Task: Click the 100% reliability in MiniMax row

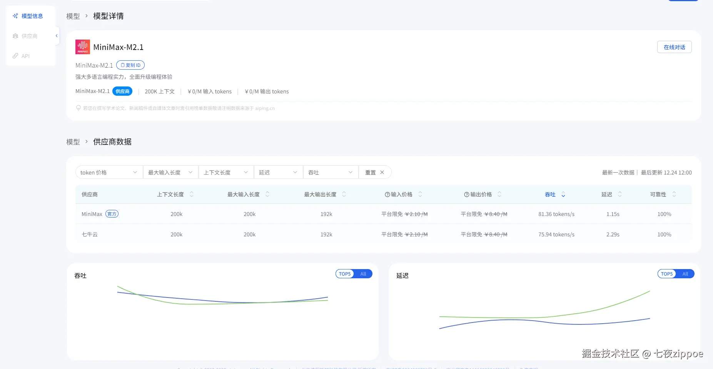Action: coord(664,214)
